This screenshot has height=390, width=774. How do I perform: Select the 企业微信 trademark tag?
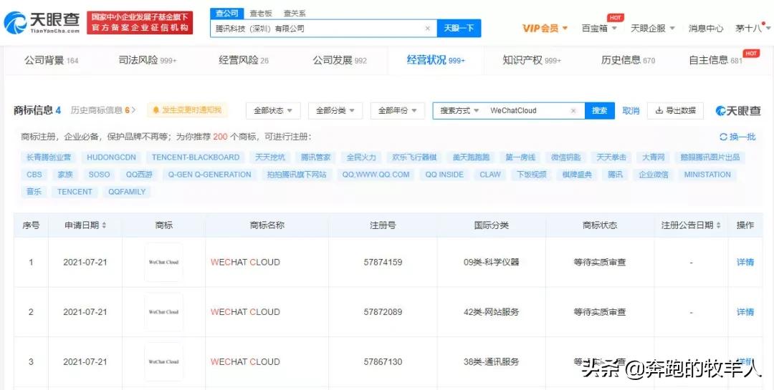[x=654, y=175]
